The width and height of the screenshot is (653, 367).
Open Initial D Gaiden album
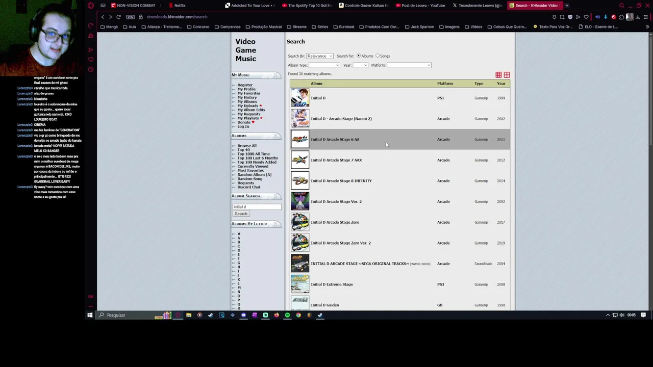324,305
